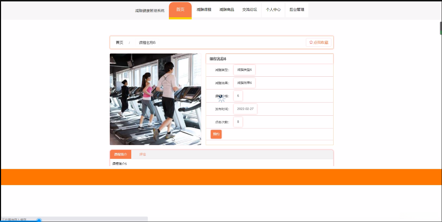Screen dimensions: 442x222
Task: Click the 点我收藏 favorite button
Action: (x=319, y=42)
